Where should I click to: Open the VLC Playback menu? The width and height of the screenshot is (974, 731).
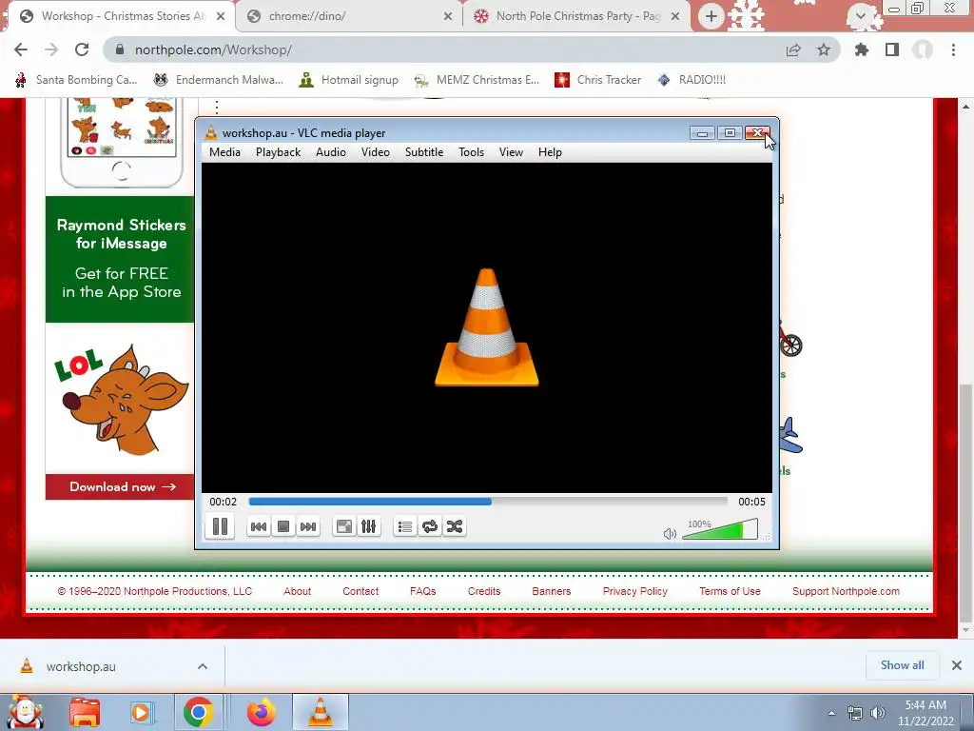coord(279,152)
